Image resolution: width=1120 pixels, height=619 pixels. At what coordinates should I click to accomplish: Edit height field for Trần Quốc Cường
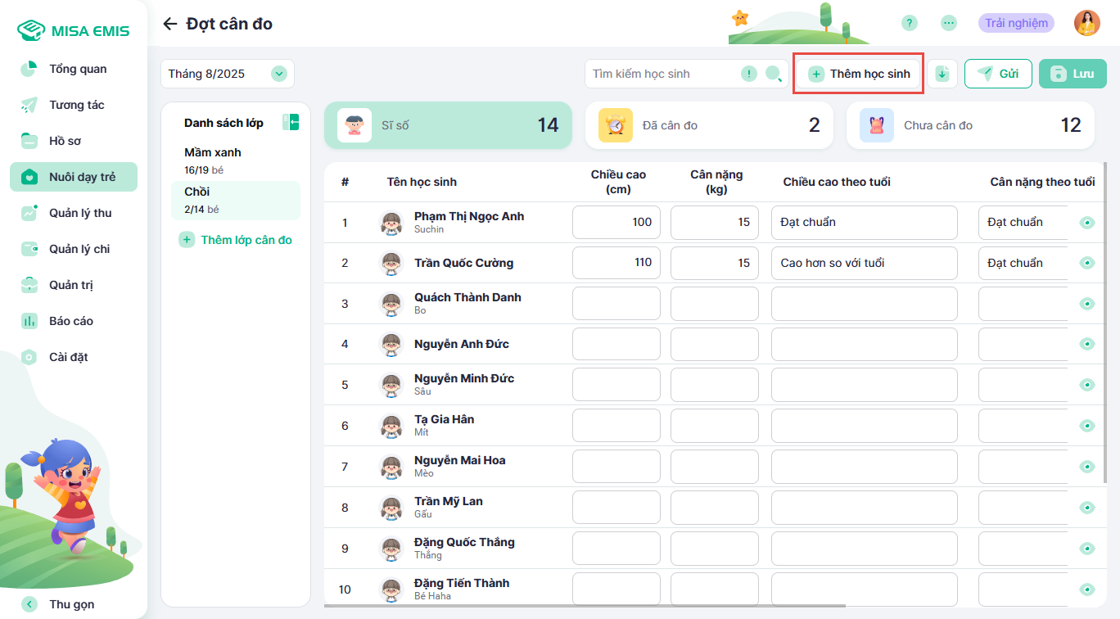point(616,263)
